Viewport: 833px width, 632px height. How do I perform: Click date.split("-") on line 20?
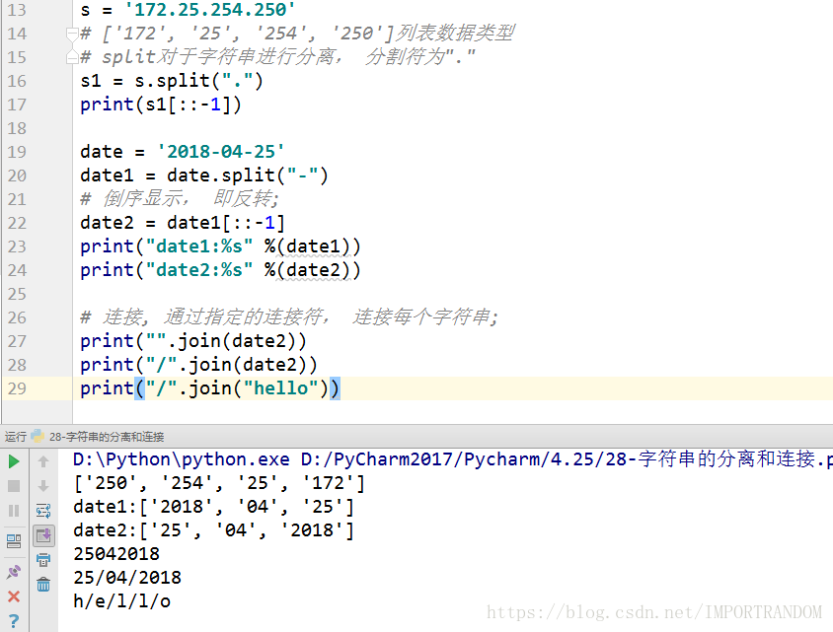(248, 176)
